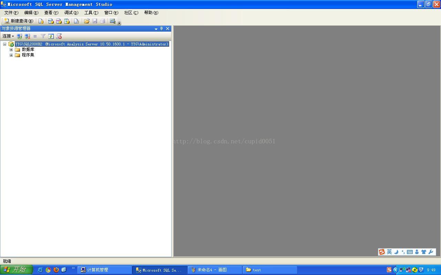Click the 就绪 status bar text
This screenshot has width=441, height=275.
(x=7, y=261)
